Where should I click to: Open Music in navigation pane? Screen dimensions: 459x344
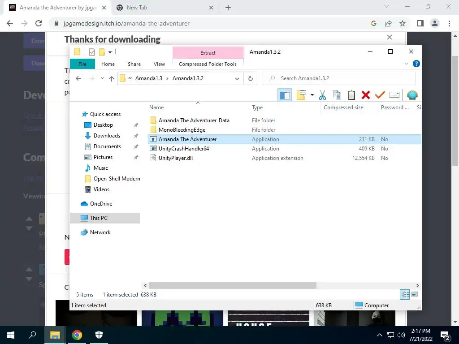coord(101,168)
